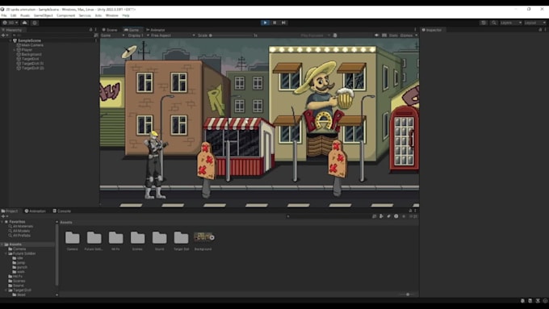Switch to the Animator tab
This screenshot has width=549, height=309.
pyautogui.click(x=156, y=30)
